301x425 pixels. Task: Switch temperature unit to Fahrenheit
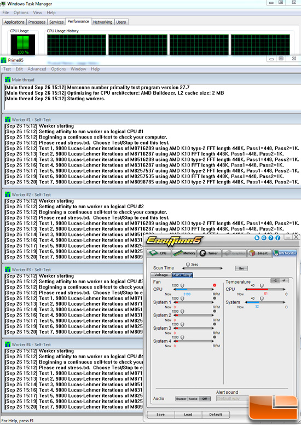pyautogui.click(x=284, y=280)
